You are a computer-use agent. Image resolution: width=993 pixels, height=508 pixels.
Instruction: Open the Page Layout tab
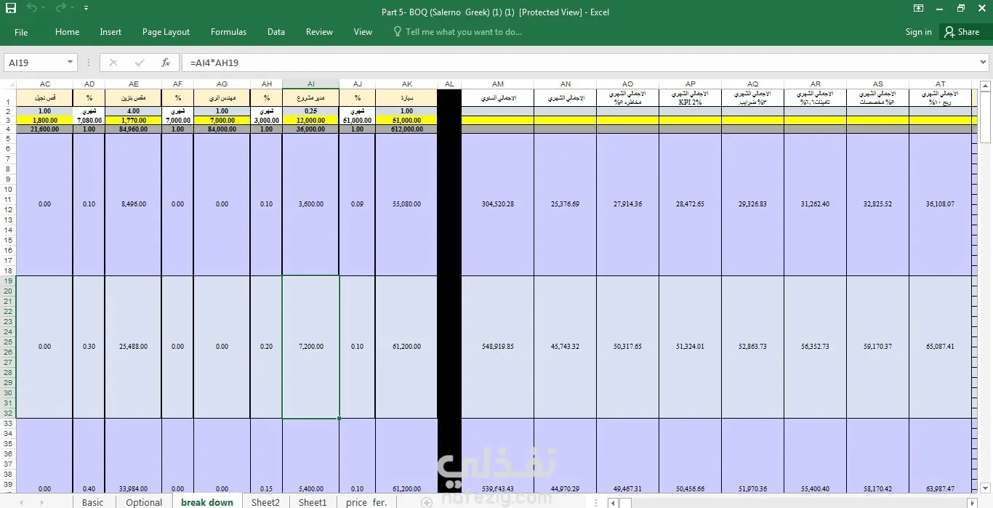[166, 32]
